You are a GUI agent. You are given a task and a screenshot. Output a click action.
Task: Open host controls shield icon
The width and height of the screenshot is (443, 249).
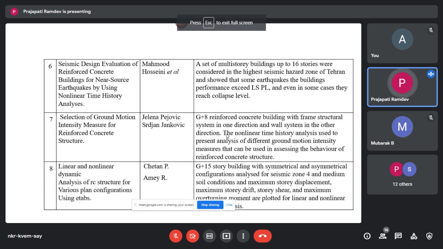click(430, 236)
